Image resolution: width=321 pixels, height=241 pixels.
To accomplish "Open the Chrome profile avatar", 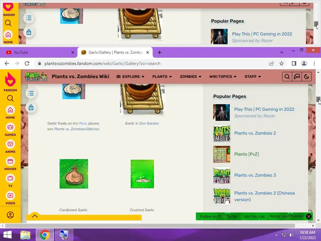I will [x=304, y=63].
